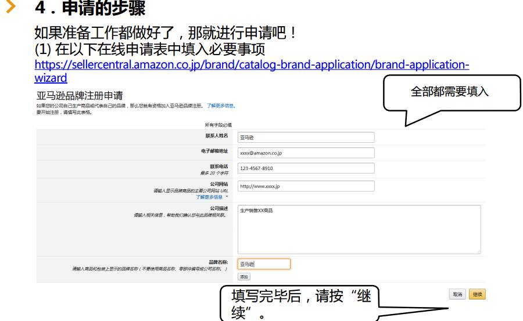Open 了解更多信息 link near page heading
Viewport: 523px width, 321px height.
click(x=220, y=106)
